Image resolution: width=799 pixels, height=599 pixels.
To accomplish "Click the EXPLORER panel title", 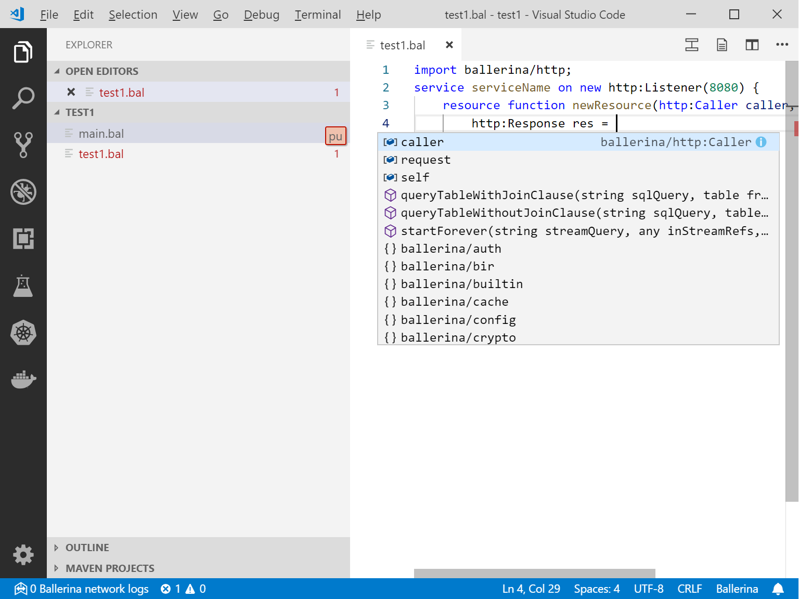I will click(x=89, y=45).
